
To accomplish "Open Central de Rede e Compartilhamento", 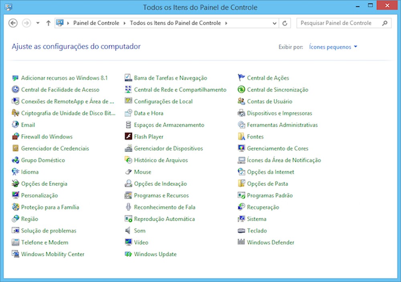I will click(x=180, y=90).
